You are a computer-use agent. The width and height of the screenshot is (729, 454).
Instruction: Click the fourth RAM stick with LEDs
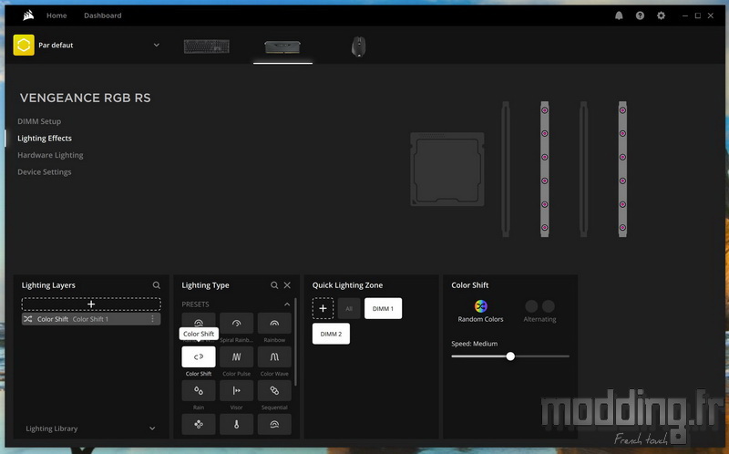[x=622, y=170]
